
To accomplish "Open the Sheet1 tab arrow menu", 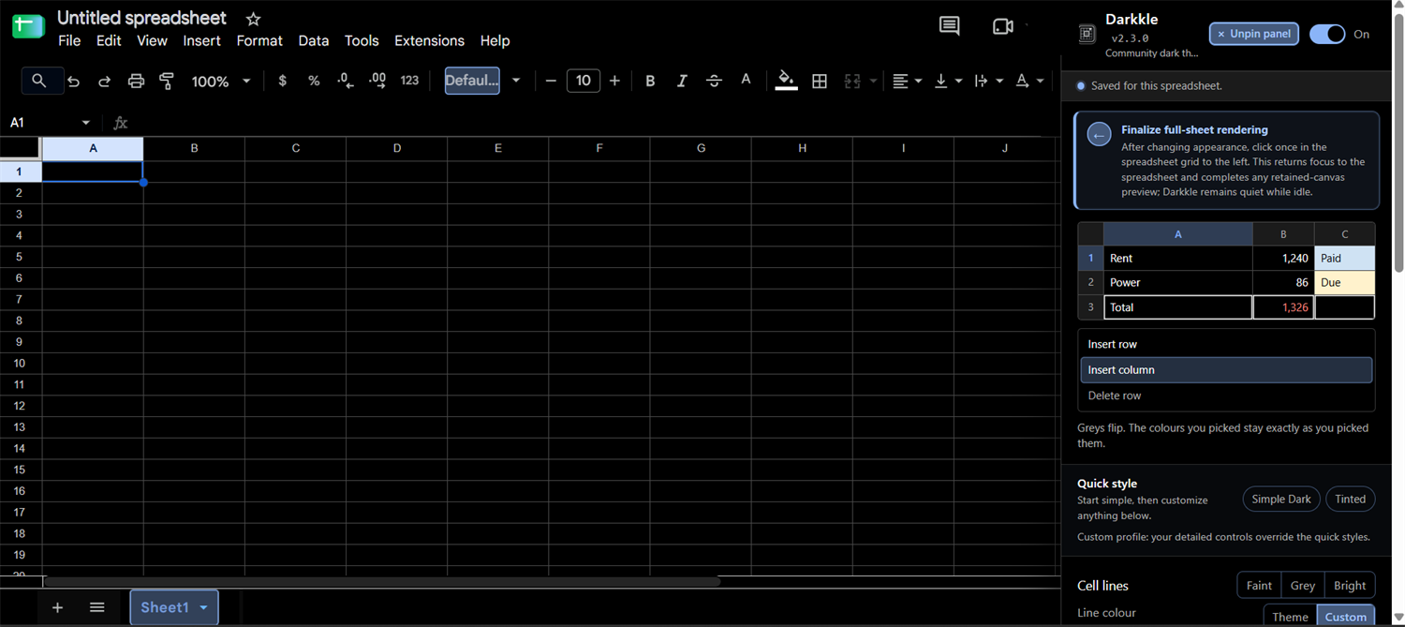I will point(204,607).
